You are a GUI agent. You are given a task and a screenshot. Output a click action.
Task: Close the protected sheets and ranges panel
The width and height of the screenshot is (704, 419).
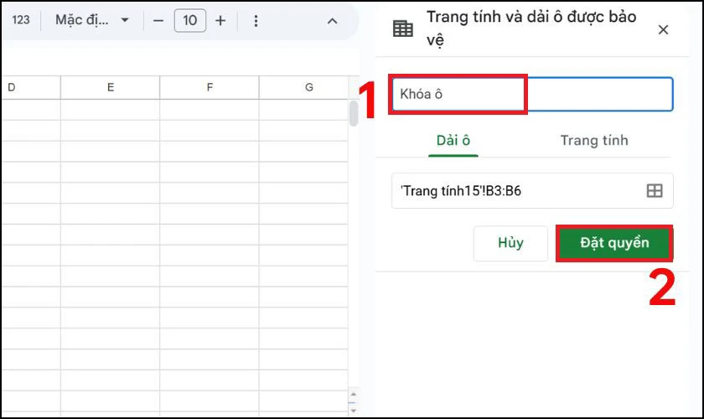click(663, 29)
